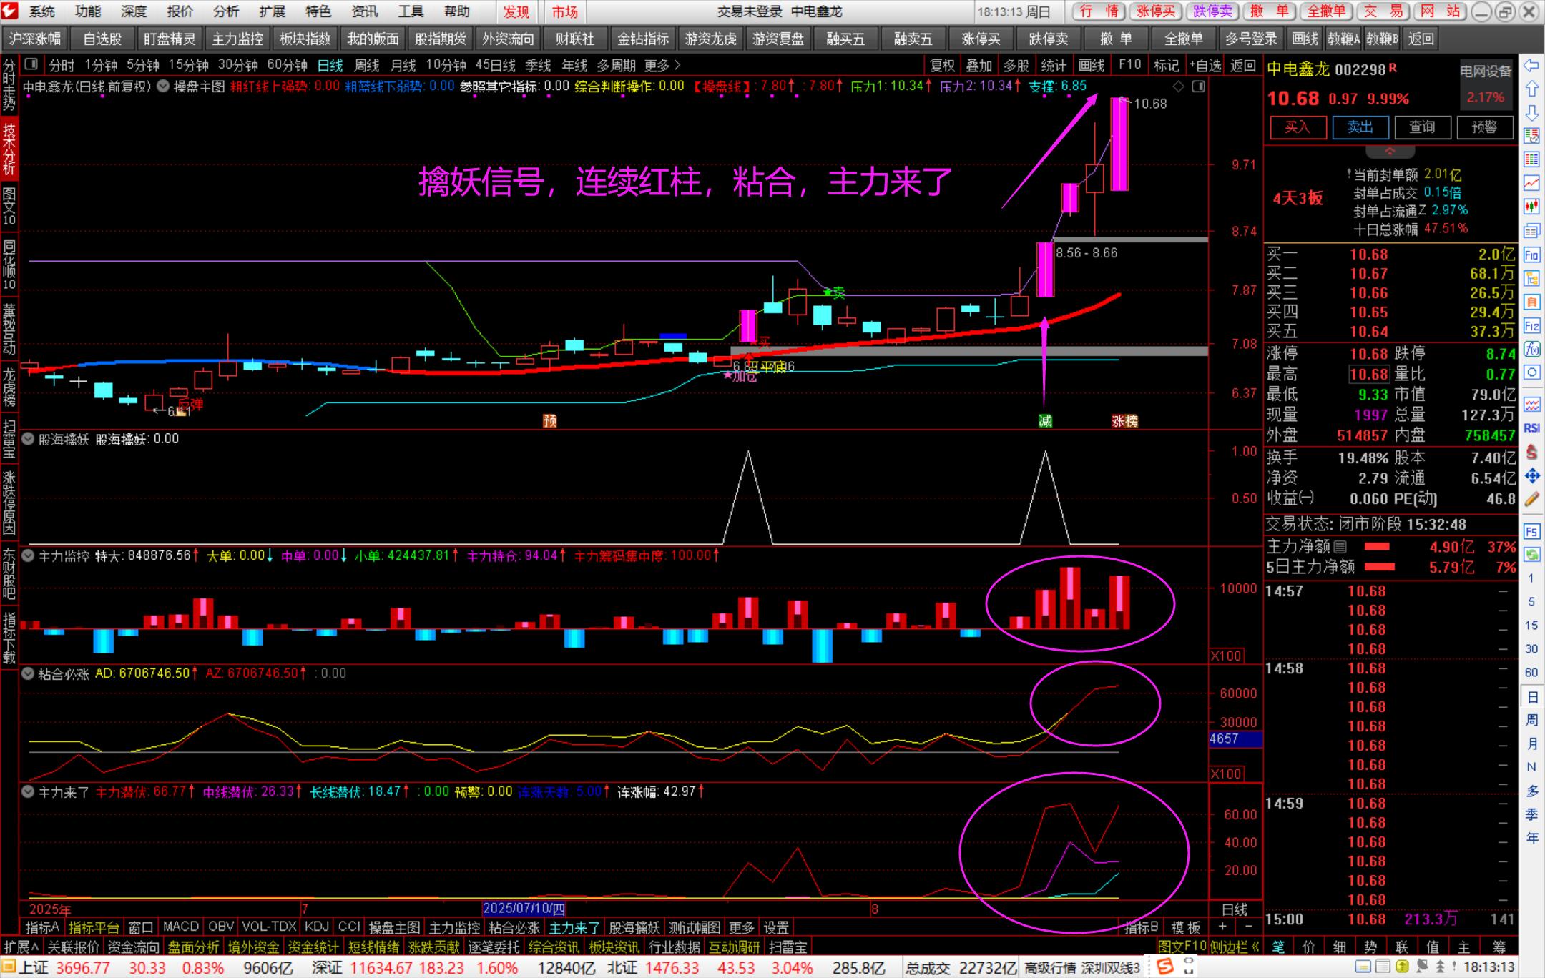Click the Sogou input method S icon
Viewport: 1545px width, 978px height.
1165,967
